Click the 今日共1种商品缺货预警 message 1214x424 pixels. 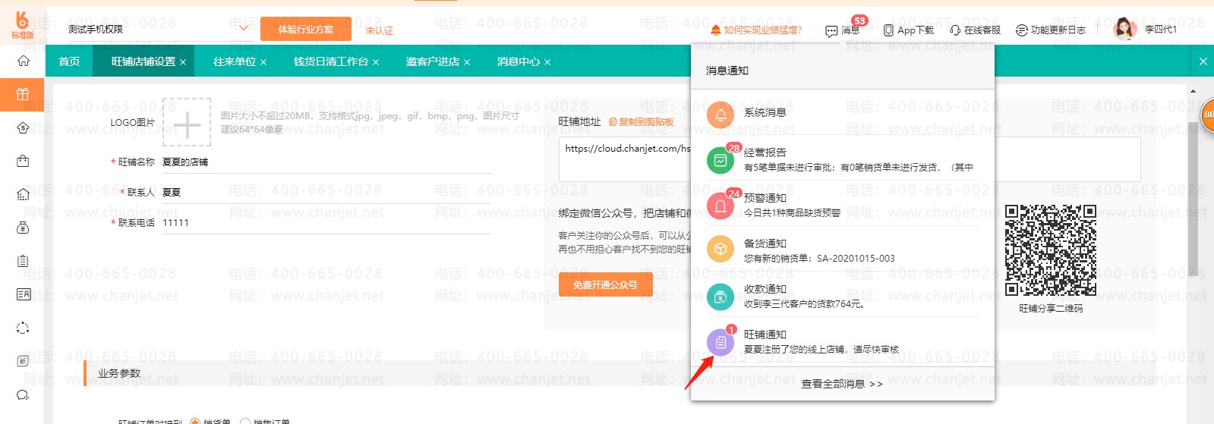click(x=792, y=213)
